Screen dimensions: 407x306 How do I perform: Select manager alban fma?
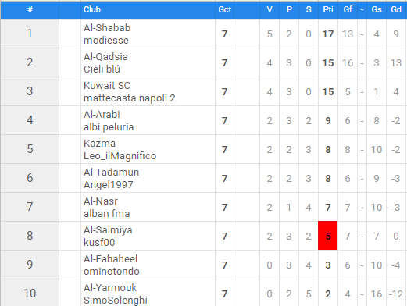click(106, 214)
